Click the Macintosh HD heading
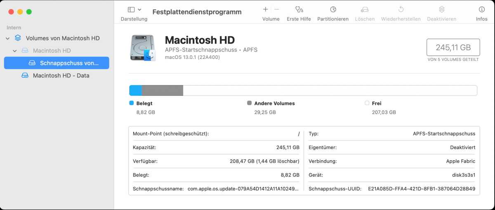The width and height of the screenshot is (495, 210). 200,40
